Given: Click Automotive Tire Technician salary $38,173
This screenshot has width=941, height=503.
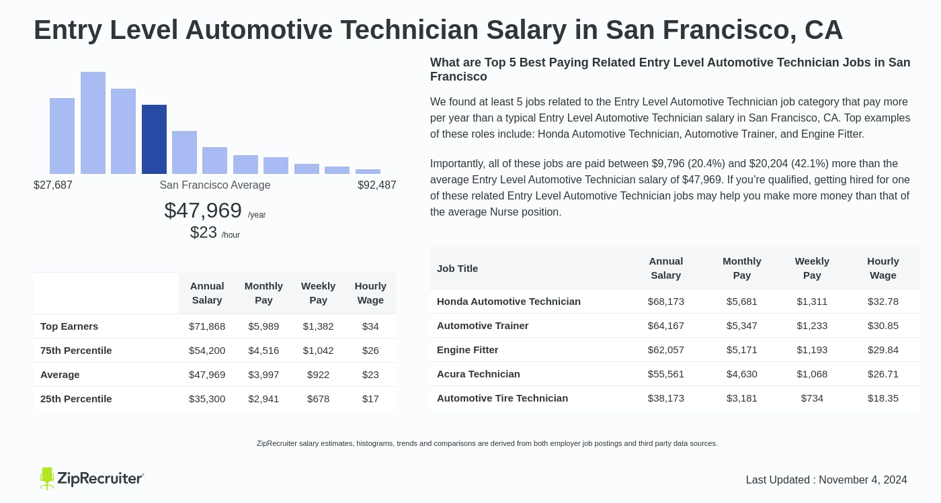Looking at the screenshot, I should [x=666, y=398].
